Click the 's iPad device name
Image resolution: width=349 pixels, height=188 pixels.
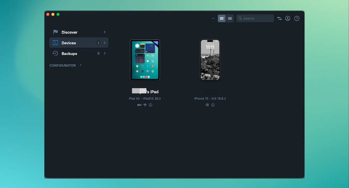tap(145, 92)
